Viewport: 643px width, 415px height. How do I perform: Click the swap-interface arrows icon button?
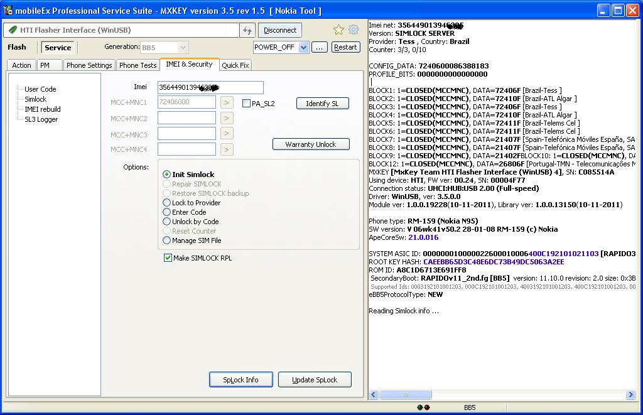click(247, 30)
